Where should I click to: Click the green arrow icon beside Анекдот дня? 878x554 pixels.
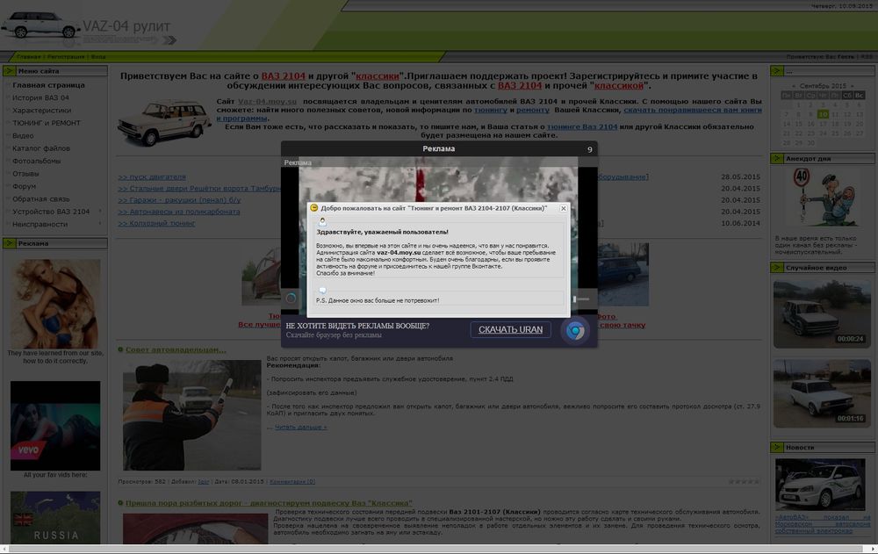pos(777,158)
